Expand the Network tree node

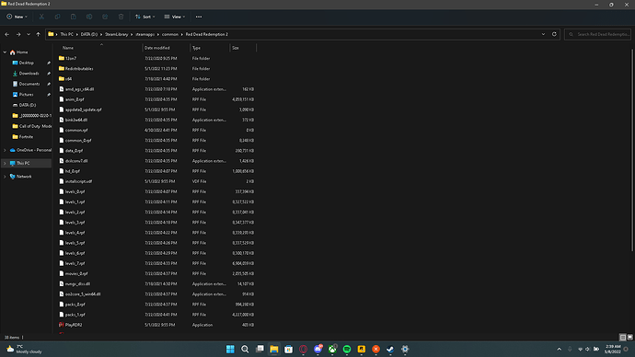click(x=5, y=177)
